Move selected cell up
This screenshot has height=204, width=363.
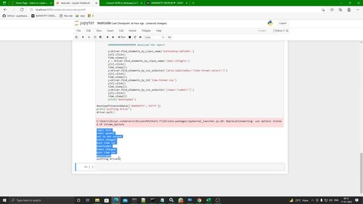[x=107, y=37]
